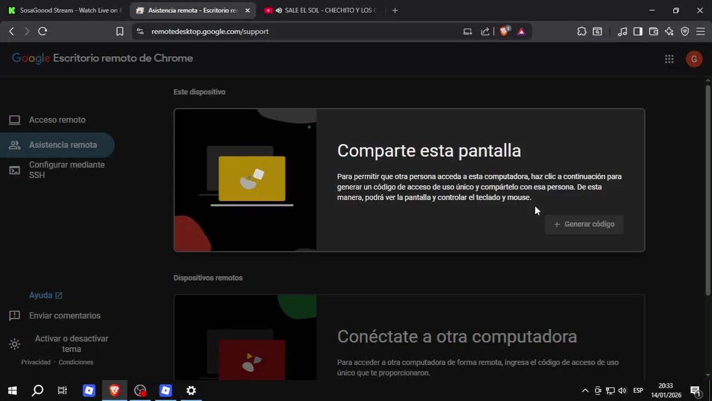This screenshot has width=712, height=401.
Task: Click the Brave icon on the taskbar
Action: [114, 390]
